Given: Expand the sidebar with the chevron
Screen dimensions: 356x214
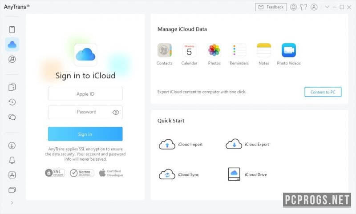Looking at the screenshot, I should [12, 202].
